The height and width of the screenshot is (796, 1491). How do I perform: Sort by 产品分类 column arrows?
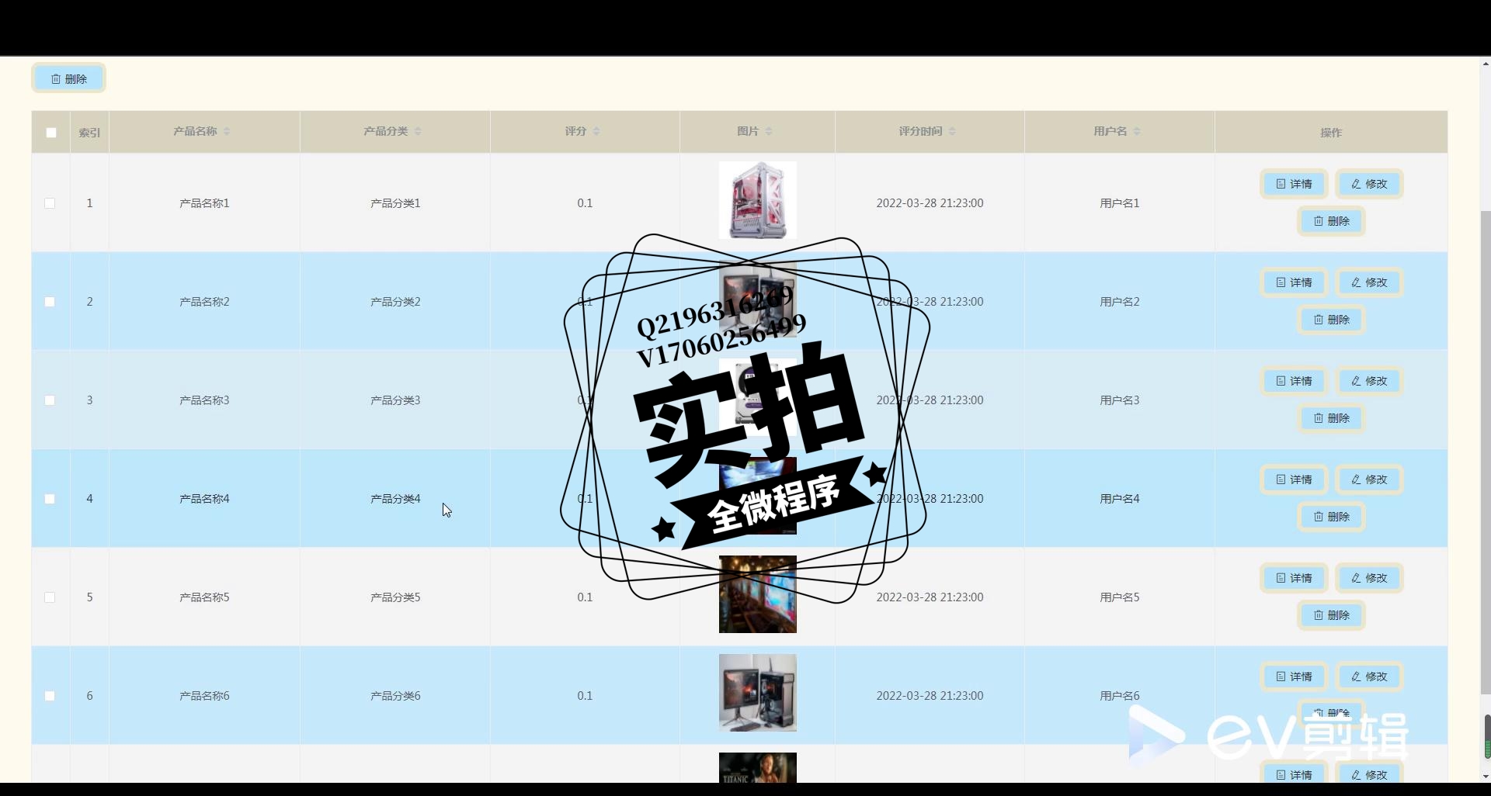[x=418, y=131]
